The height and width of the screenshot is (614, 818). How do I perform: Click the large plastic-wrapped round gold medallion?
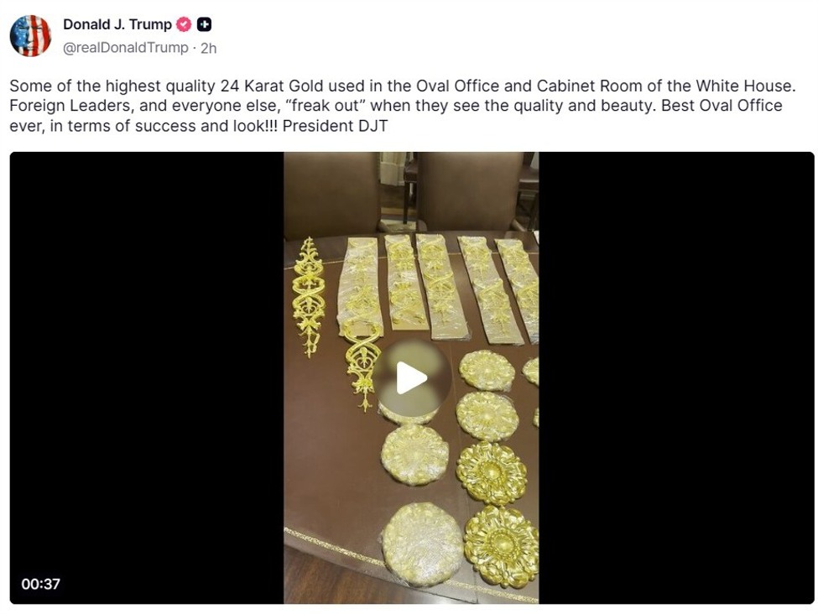point(422,543)
